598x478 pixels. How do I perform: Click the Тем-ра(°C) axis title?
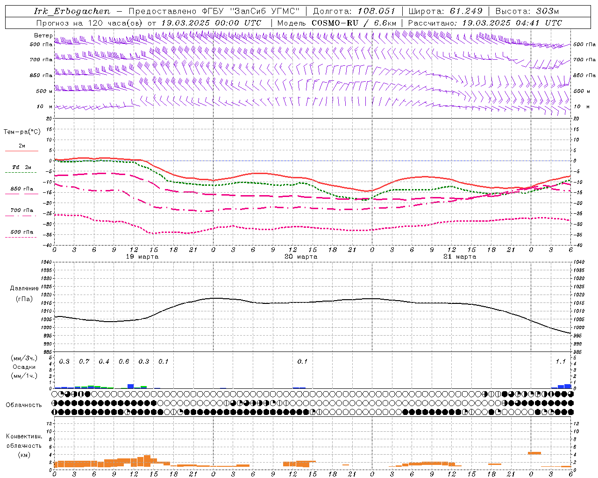point(22,132)
